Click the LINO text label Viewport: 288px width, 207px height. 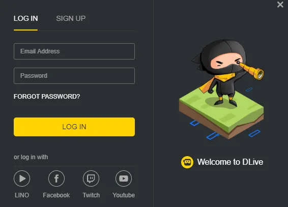[x=22, y=195]
